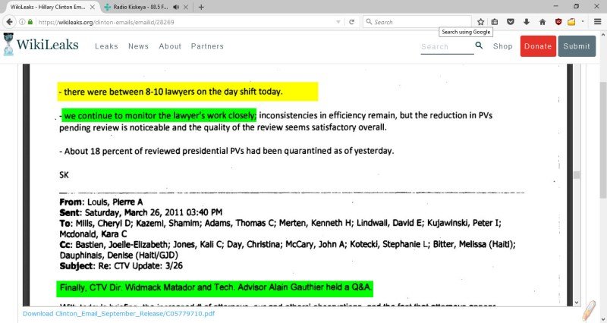
Task: Open the About menu item
Action: pyautogui.click(x=170, y=46)
